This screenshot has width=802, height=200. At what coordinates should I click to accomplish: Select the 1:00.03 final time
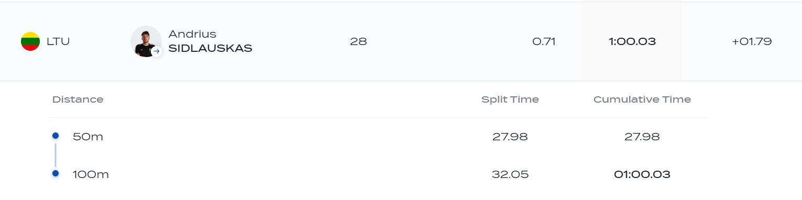click(x=632, y=41)
